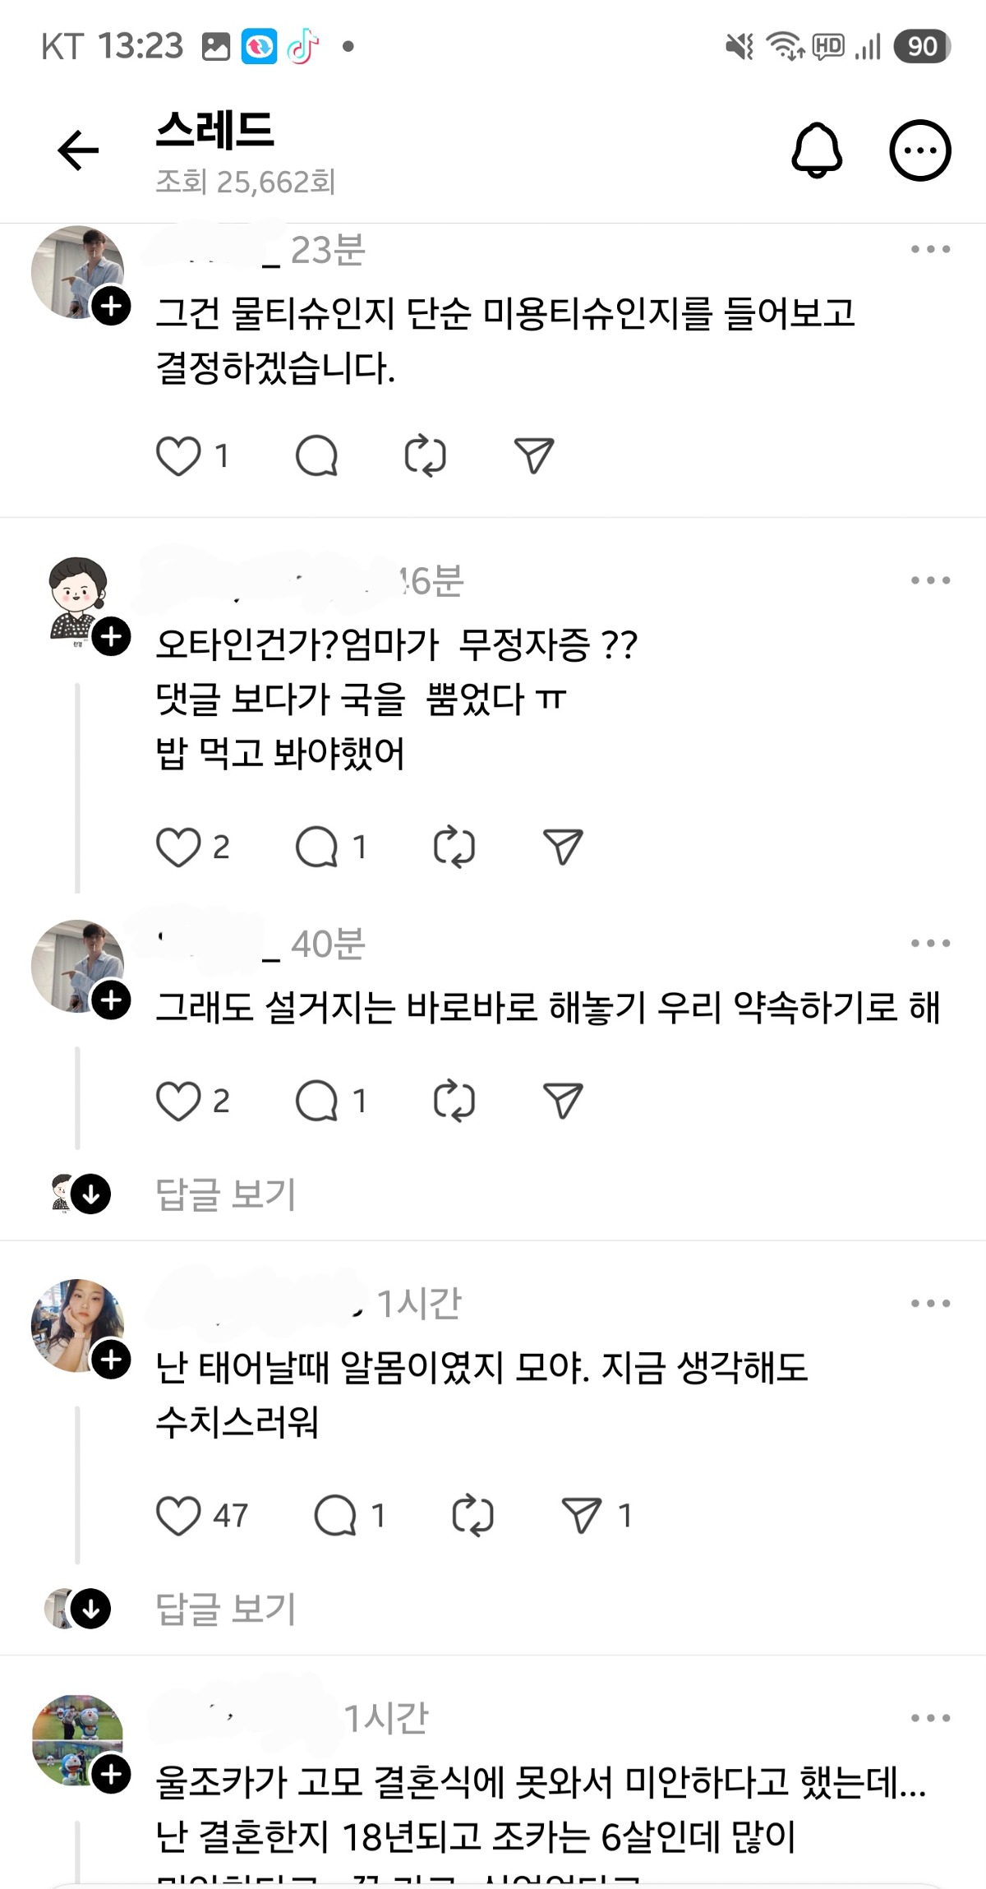This screenshot has height=1889, width=986.
Task: Tap the back arrow in the header
Action: (x=78, y=150)
